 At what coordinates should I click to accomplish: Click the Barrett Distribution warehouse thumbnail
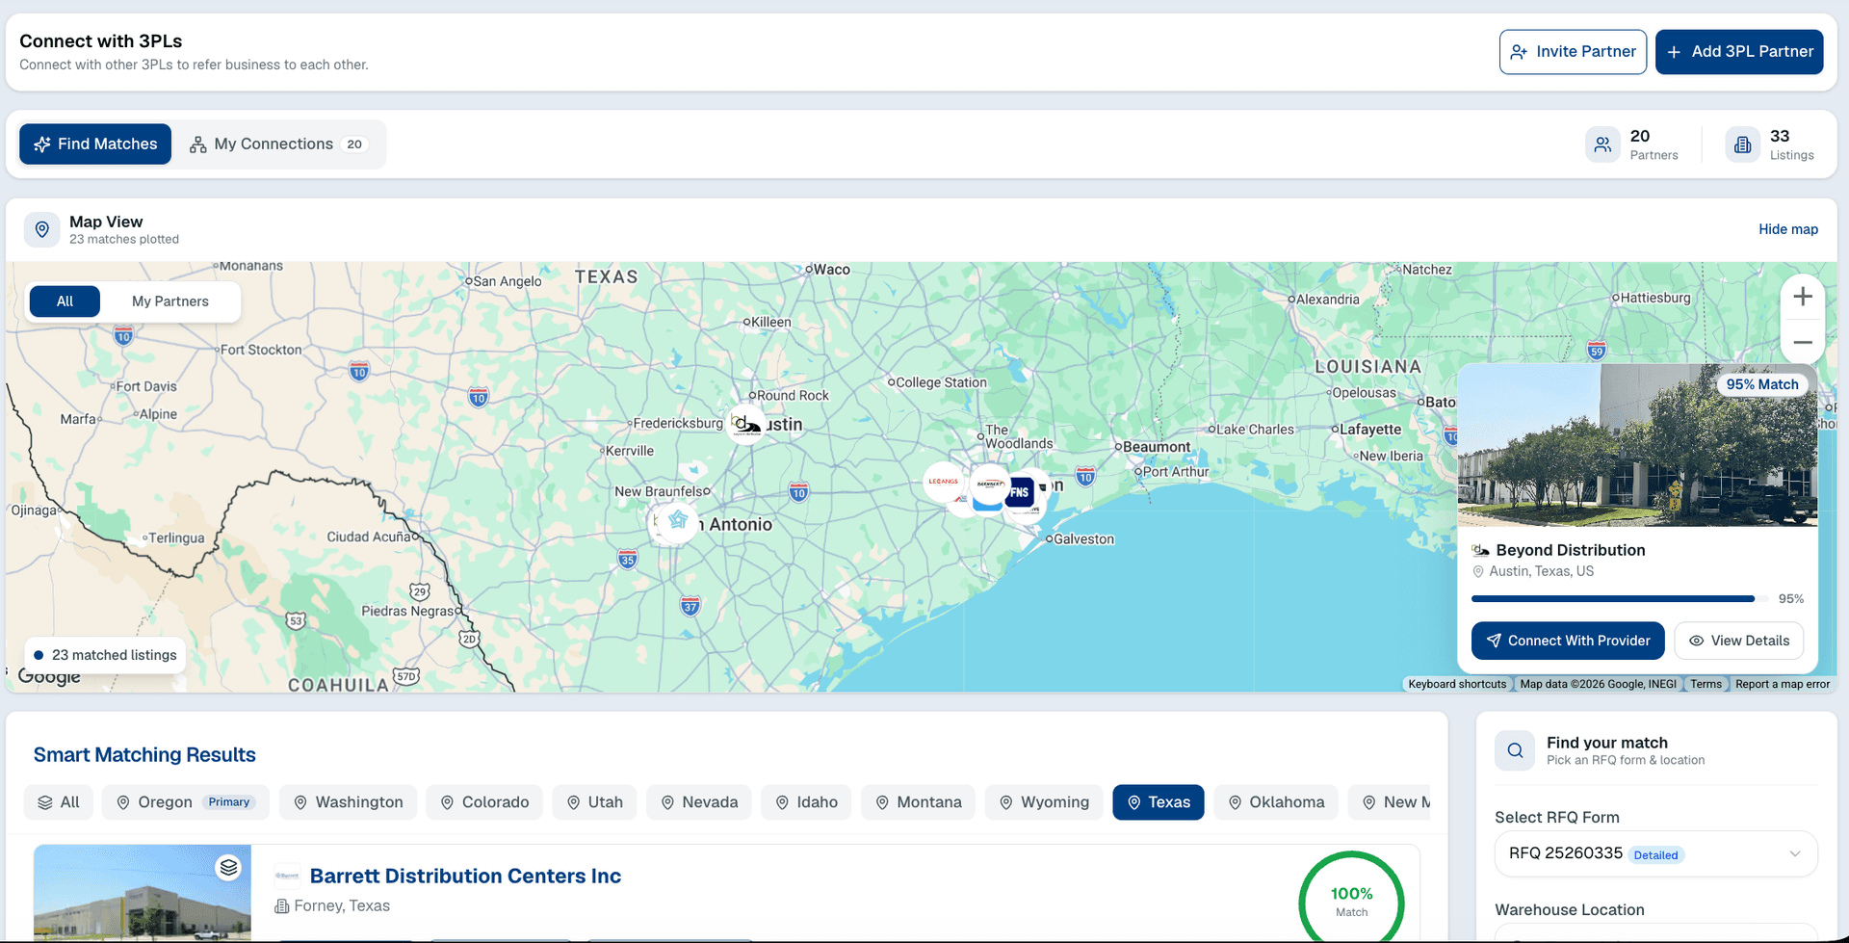143,893
